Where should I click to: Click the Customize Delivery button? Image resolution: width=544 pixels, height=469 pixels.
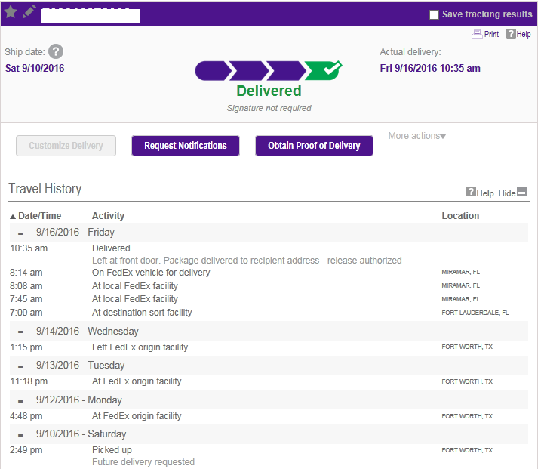66,146
